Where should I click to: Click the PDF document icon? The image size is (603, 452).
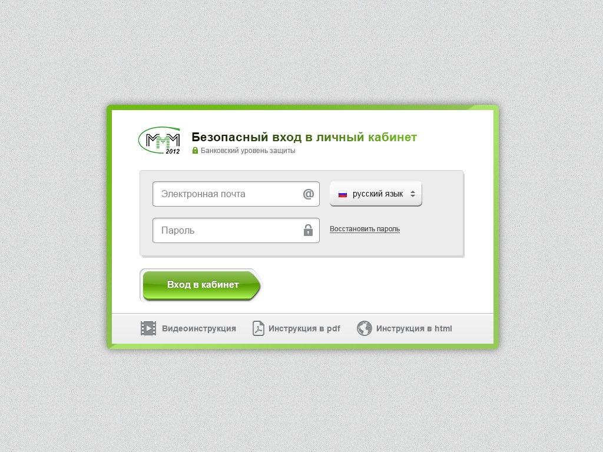[x=258, y=328]
